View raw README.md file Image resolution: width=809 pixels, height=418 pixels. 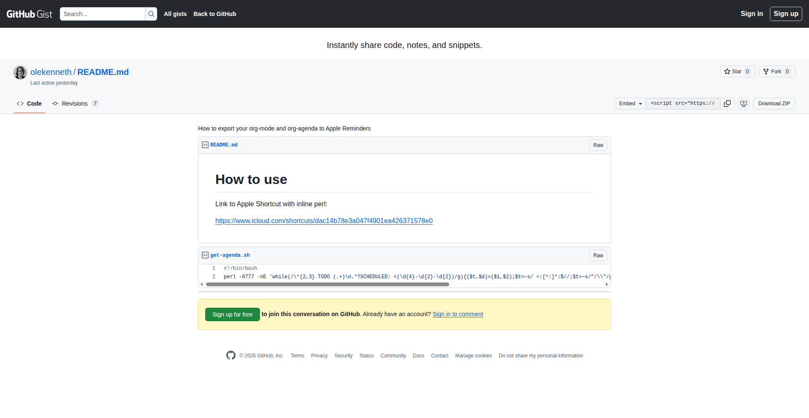click(x=598, y=145)
